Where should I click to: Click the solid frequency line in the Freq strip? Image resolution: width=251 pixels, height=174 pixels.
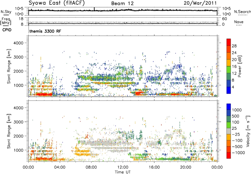(123, 24)
